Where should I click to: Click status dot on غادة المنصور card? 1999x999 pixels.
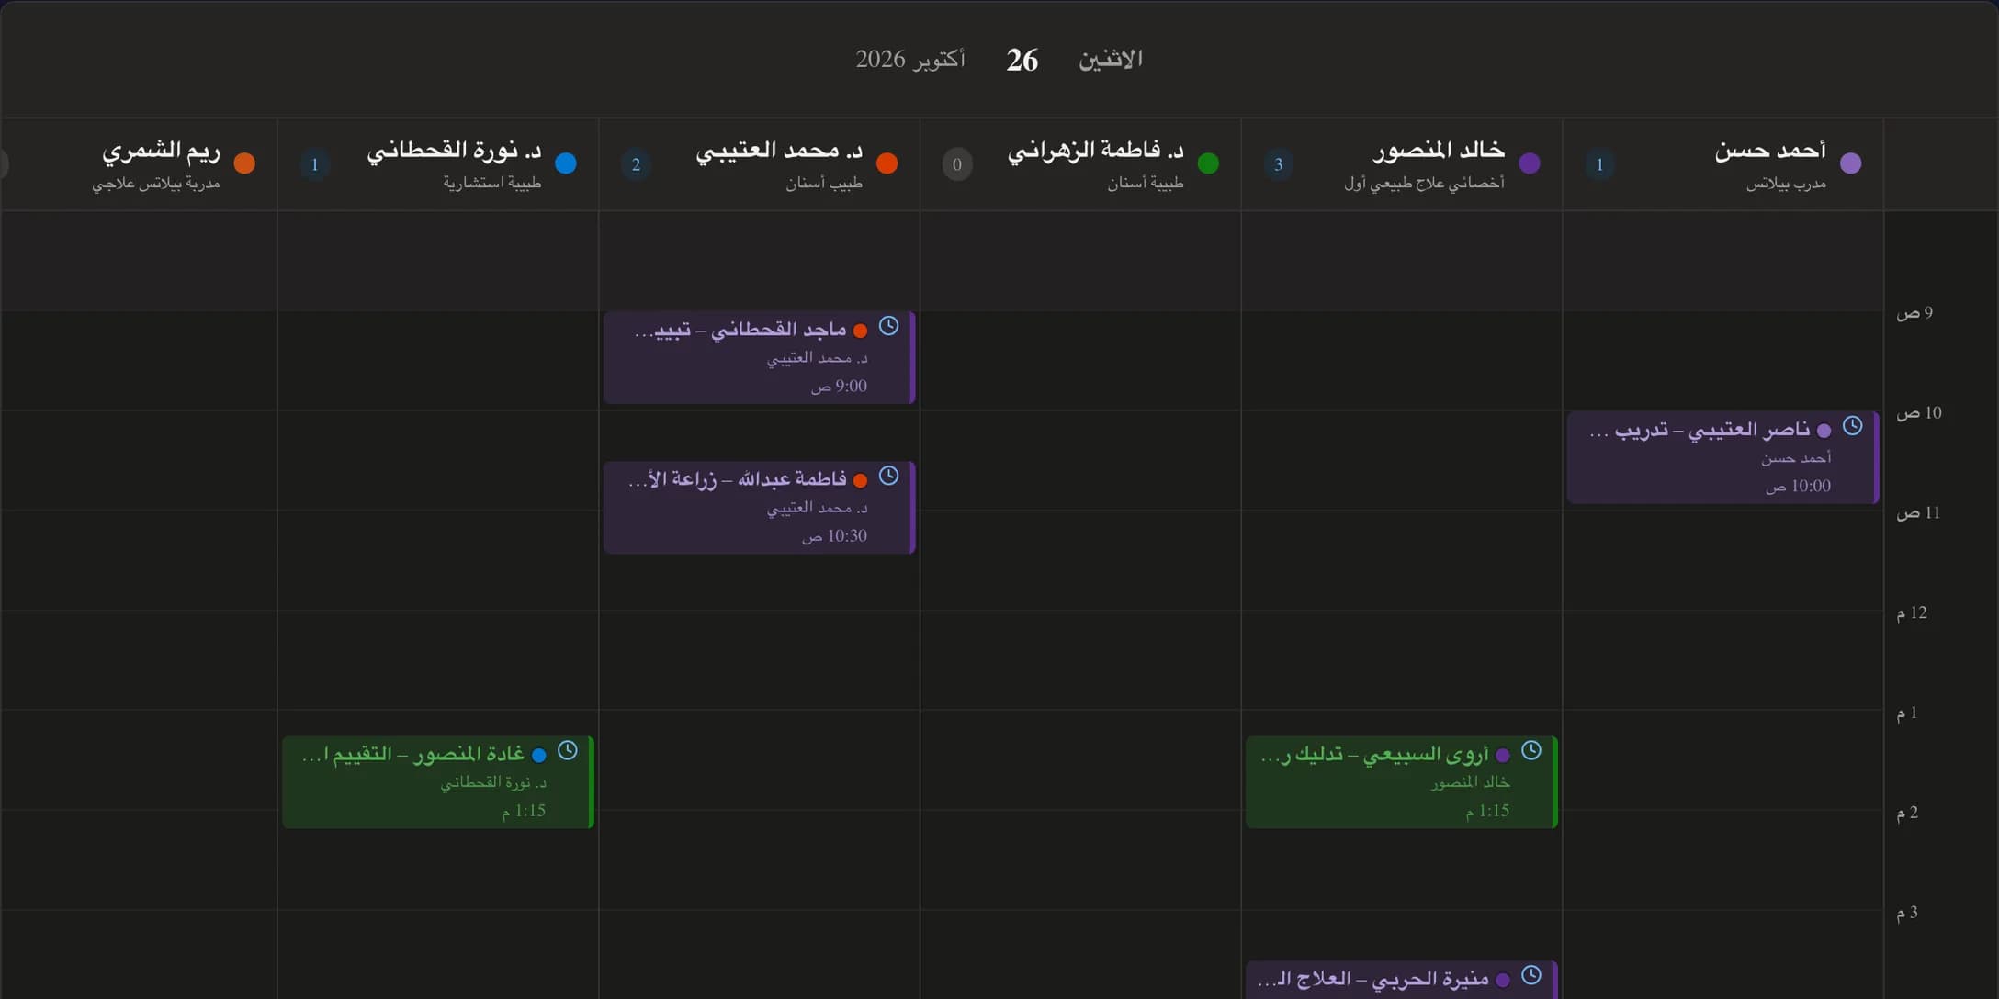click(539, 756)
